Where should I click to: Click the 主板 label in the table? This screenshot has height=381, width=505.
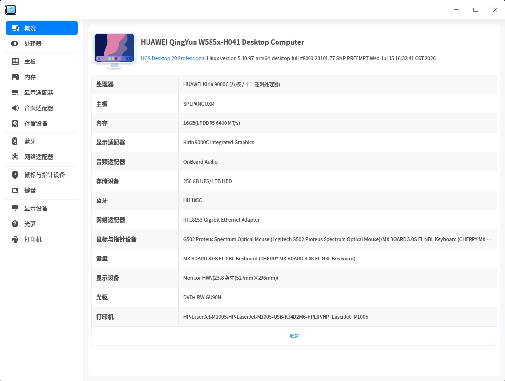pos(102,104)
